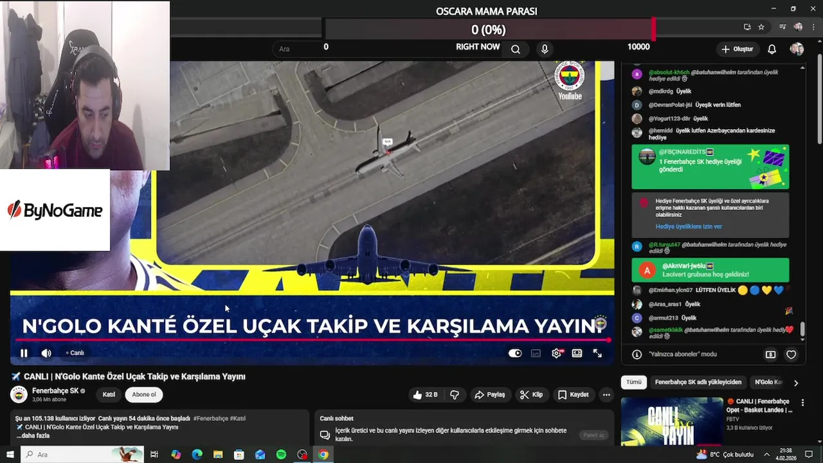Click the red live progress bar

[x=311, y=340]
